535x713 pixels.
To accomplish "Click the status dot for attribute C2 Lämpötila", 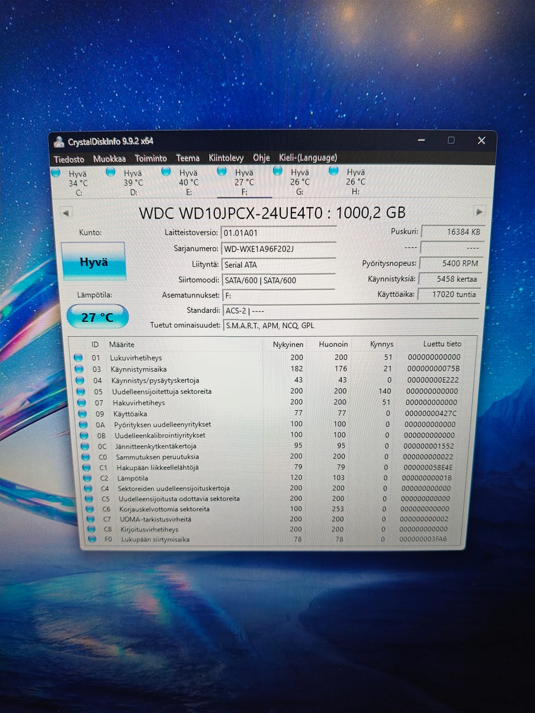I will point(87,478).
